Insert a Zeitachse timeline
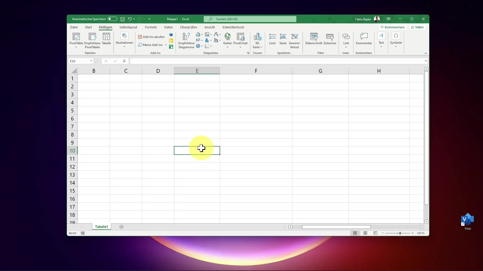This screenshot has height=271, width=483. click(x=330, y=39)
